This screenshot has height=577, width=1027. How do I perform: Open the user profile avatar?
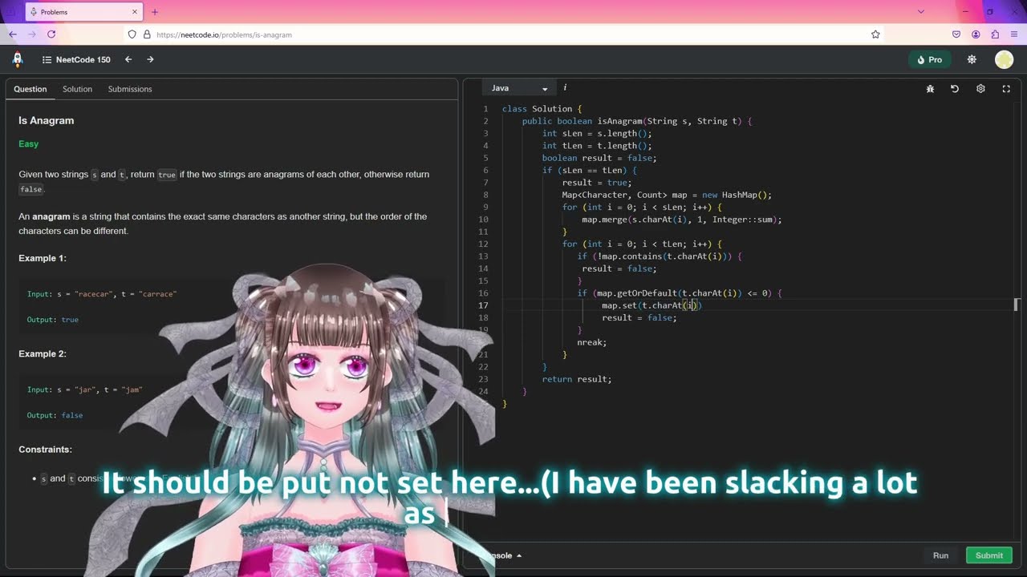pos(1004,59)
